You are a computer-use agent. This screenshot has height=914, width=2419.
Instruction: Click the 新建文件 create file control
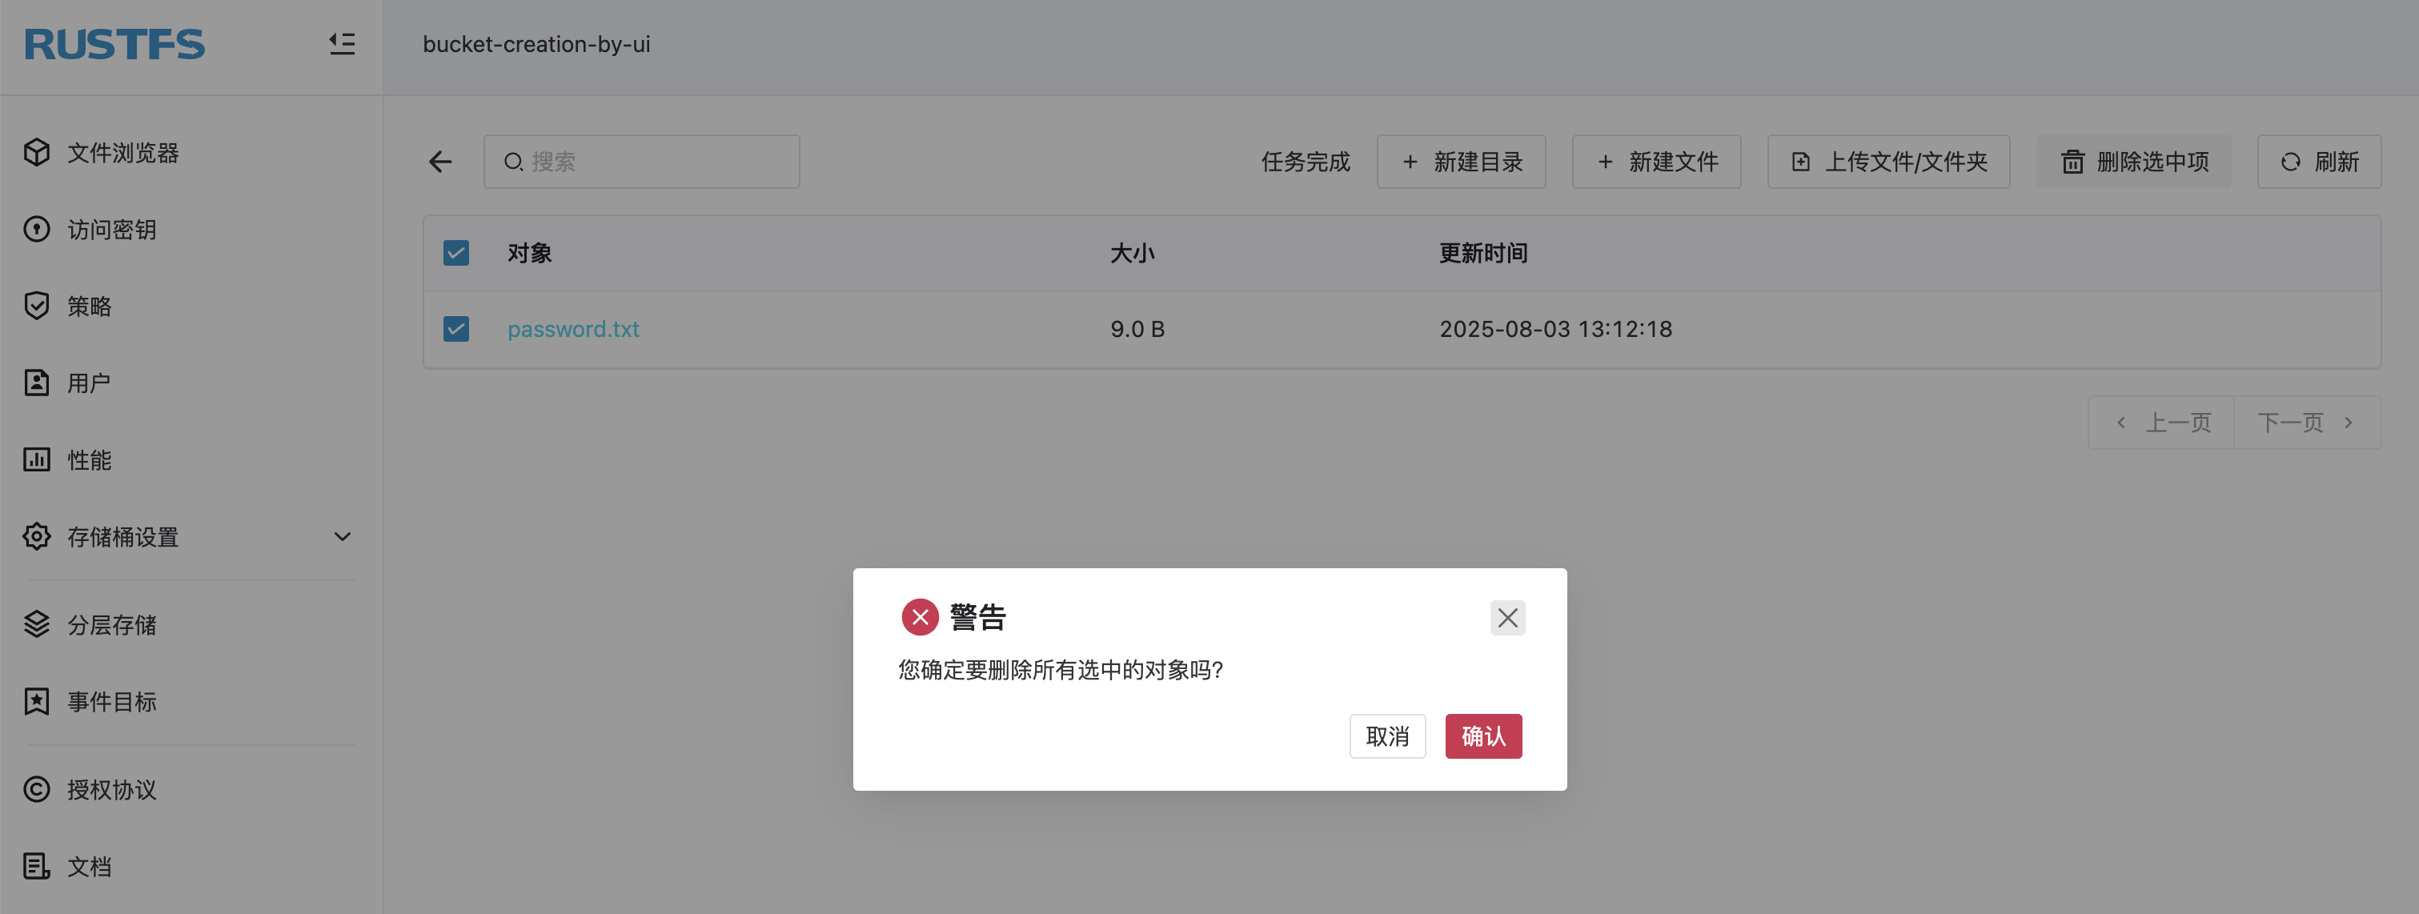1655,162
